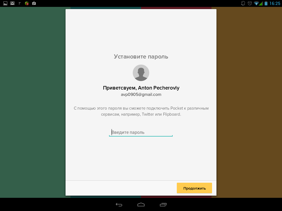This screenshot has width=282, height=211.
Task: Select the Приветсвуем, Anton Pecheroviy greeting
Action: click(141, 88)
